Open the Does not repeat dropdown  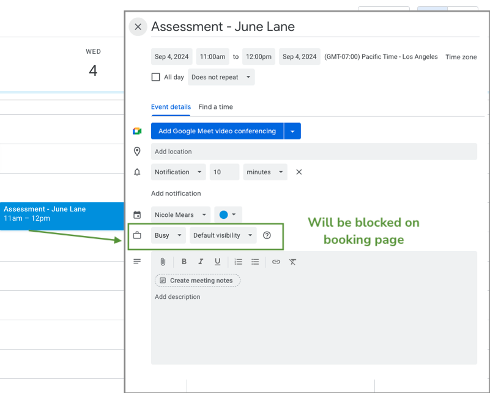[x=221, y=77]
